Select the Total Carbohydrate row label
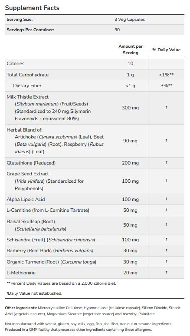The height and width of the screenshot is (336, 190). click(x=28, y=75)
